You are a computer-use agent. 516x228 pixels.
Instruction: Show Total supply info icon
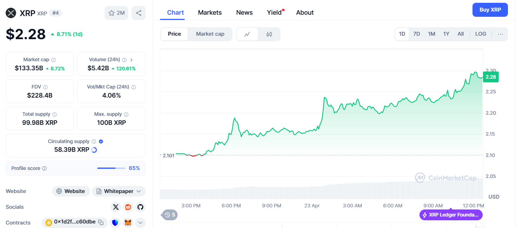[x=54, y=114]
